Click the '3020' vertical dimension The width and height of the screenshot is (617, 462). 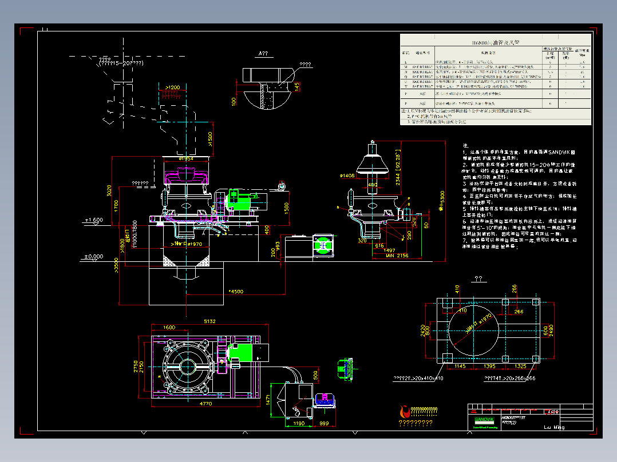tap(109, 191)
